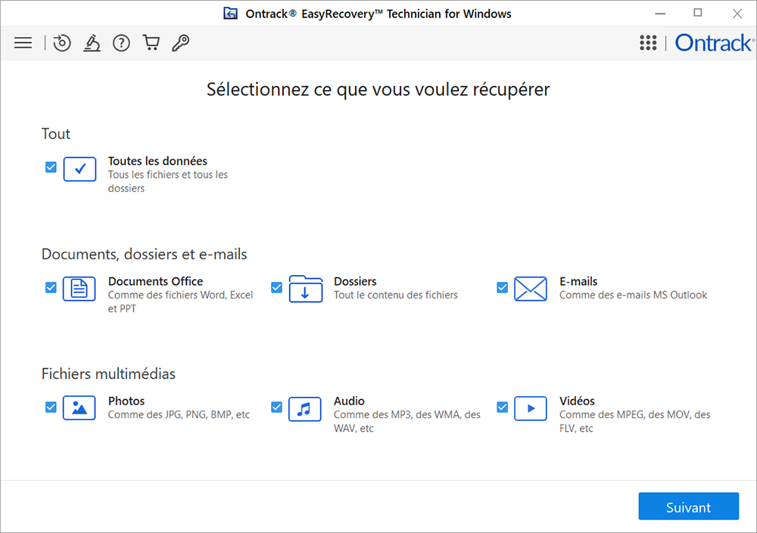Disable the E-mails checkbox

[x=502, y=287]
